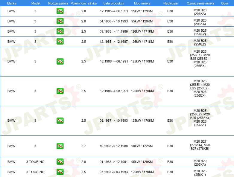
Task: Click the Moc silnika column header
Action: (142, 3)
